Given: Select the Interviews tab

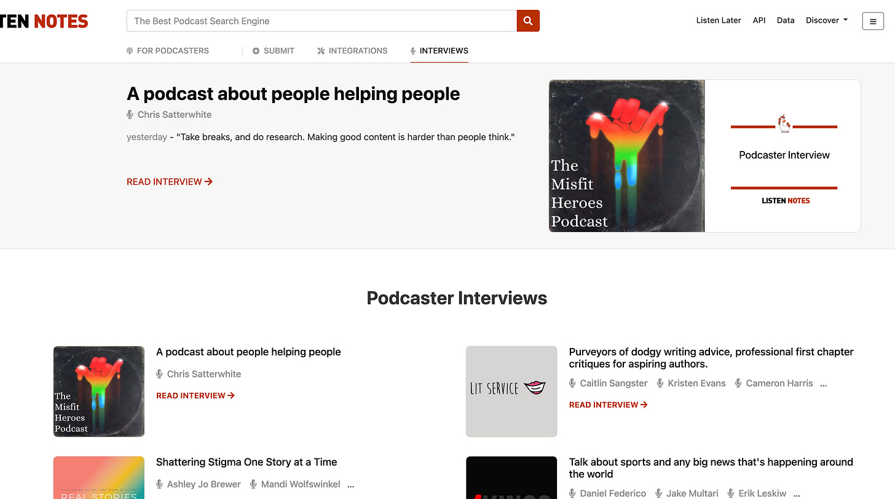Looking at the screenshot, I should (x=440, y=51).
